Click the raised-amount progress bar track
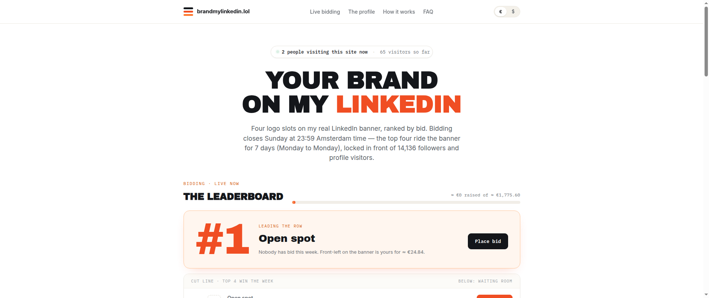The height and width of the screenshot is (298, 709). 406,202
